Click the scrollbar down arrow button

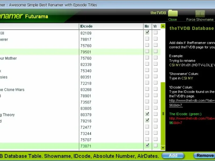pos(163,148)
